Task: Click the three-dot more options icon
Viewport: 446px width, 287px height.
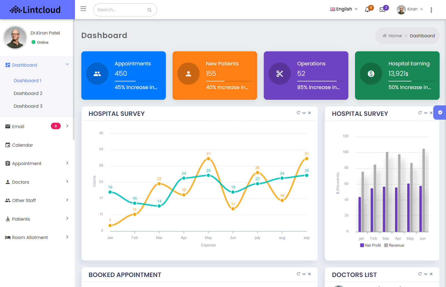Action: [431, 10]
